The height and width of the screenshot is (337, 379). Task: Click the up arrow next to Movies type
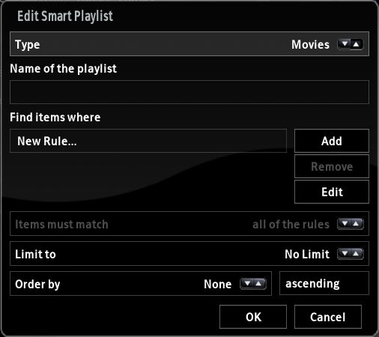click(x=357, y=44)
